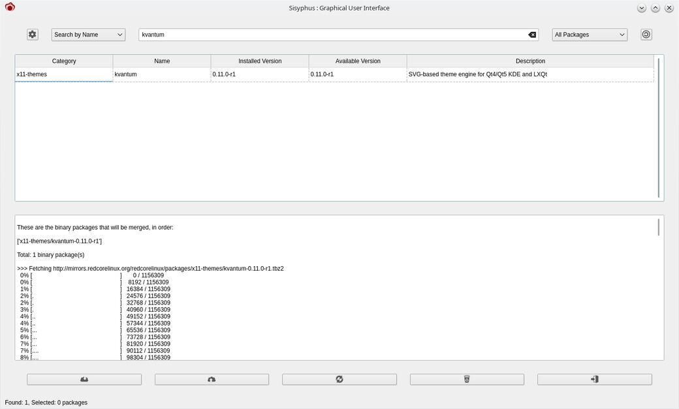Select the x11-themes category cell
The image size is (679, 409).
(64, 74)
